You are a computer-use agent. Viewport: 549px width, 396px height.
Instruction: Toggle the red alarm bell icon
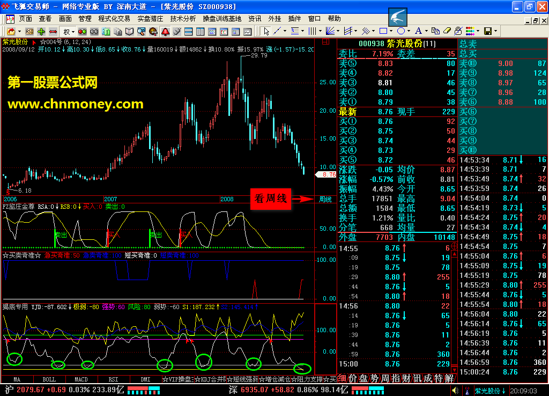[x=165, y=32]
